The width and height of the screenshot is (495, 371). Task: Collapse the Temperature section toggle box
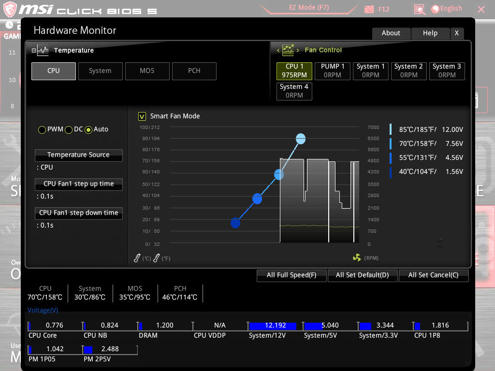[x=34, y=50]
